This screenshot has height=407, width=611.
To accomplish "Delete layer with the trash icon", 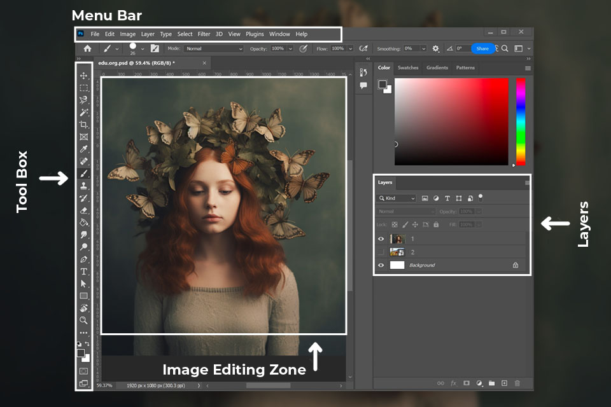I will tap(517, 383).
